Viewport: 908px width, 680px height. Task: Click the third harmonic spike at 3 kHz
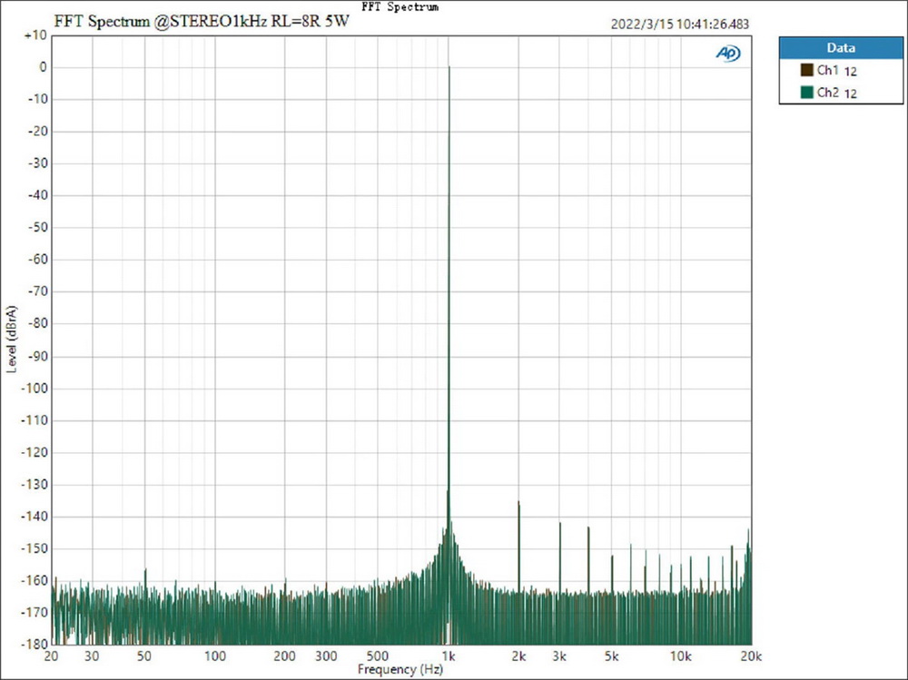pyautogui.click(x=560, y=523)
